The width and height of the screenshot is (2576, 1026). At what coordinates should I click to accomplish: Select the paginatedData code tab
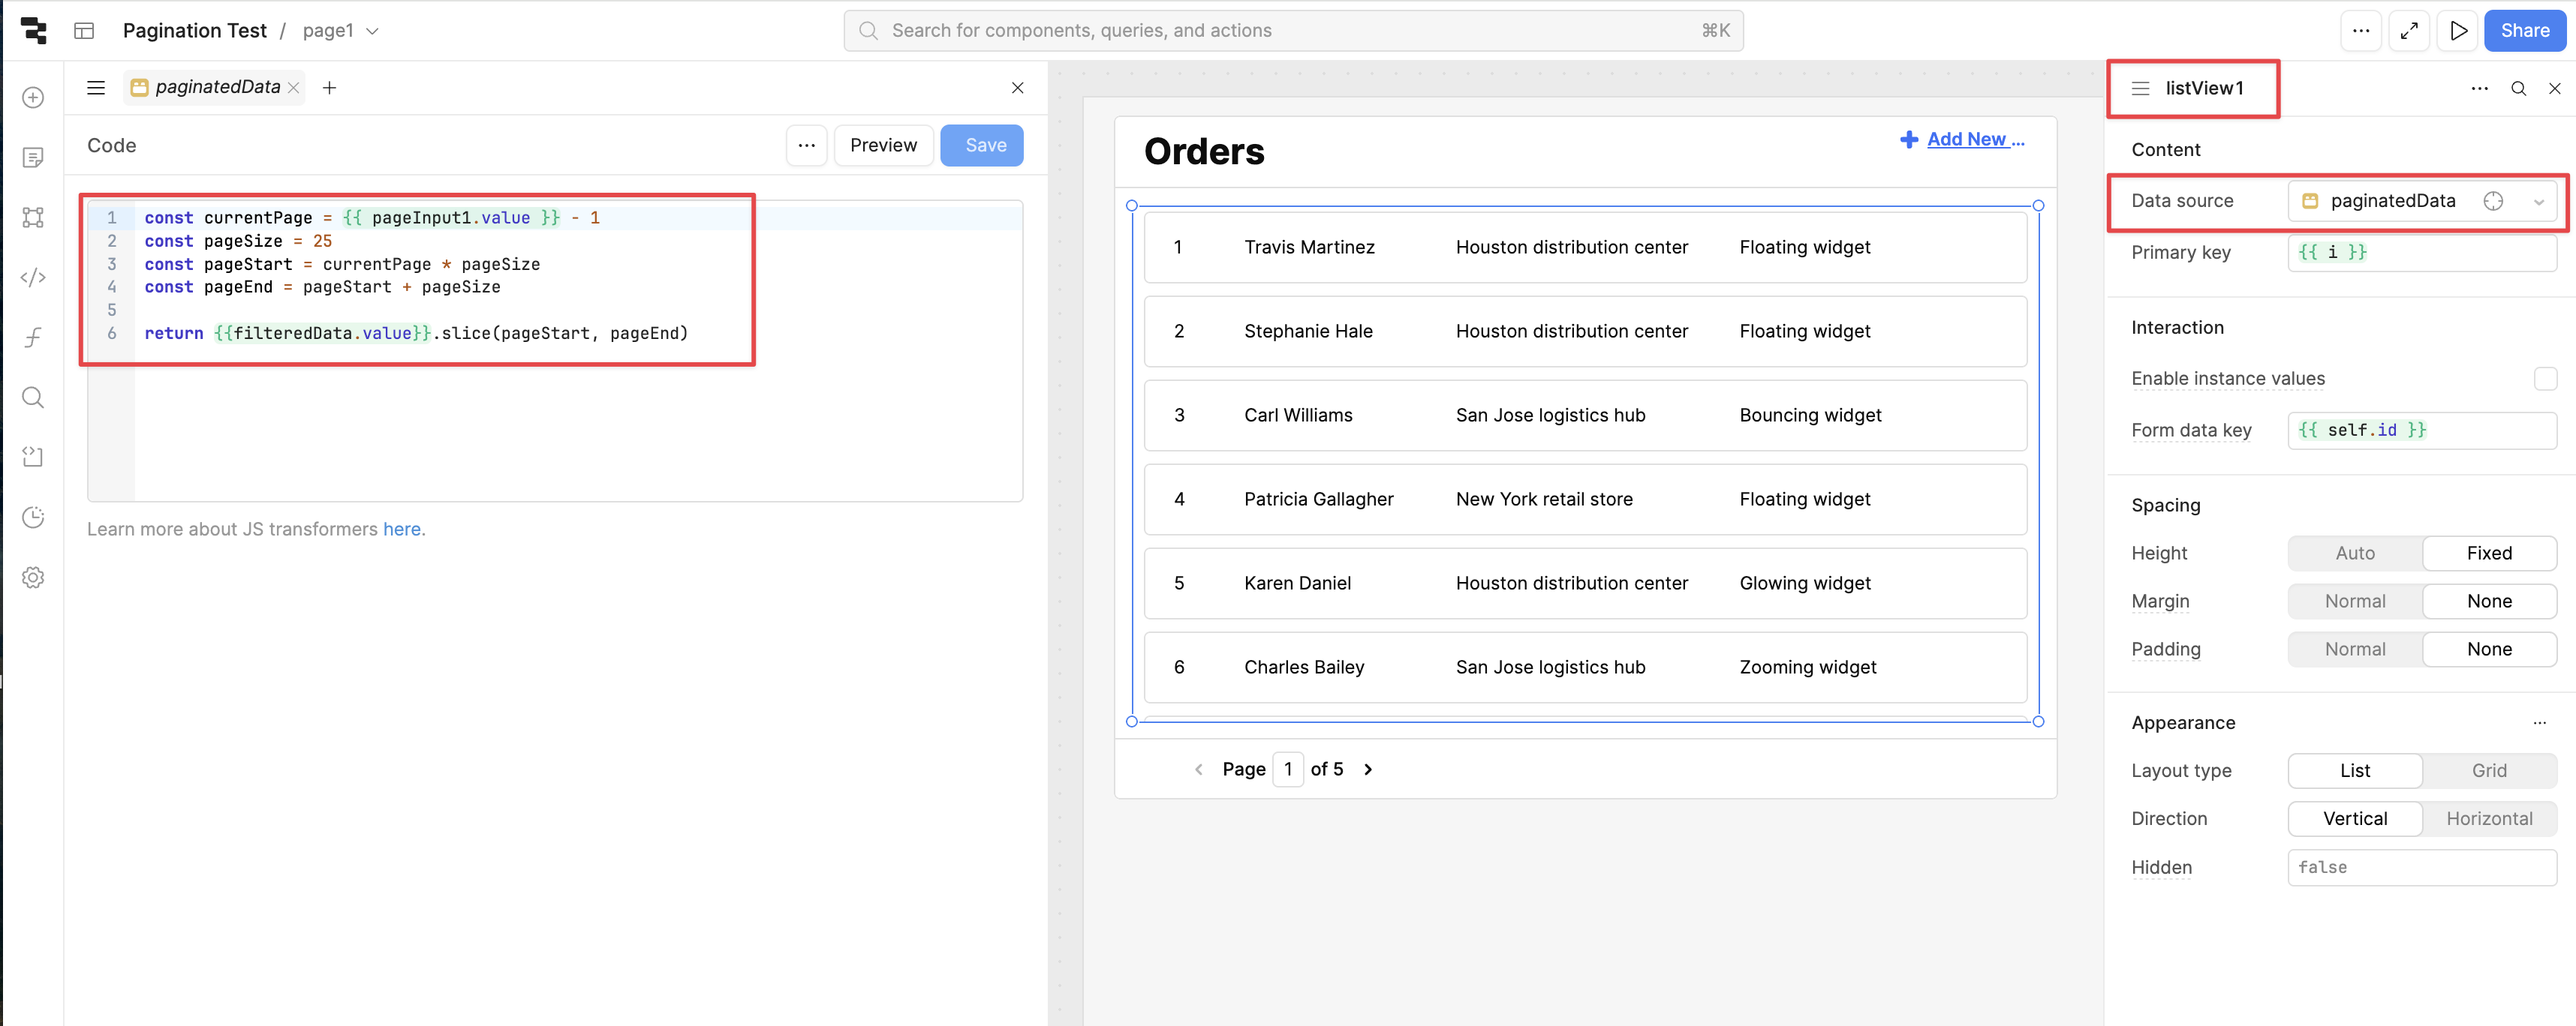click(x=216, y=87)
